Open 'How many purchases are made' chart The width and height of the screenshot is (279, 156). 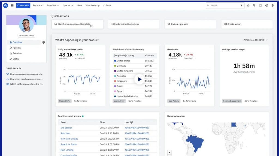[x=25, y=79]
